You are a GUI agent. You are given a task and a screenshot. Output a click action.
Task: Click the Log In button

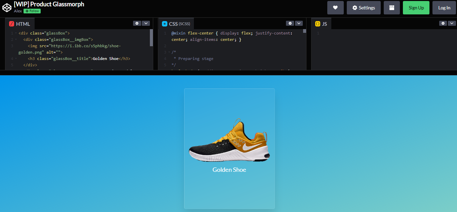[444, 7]
